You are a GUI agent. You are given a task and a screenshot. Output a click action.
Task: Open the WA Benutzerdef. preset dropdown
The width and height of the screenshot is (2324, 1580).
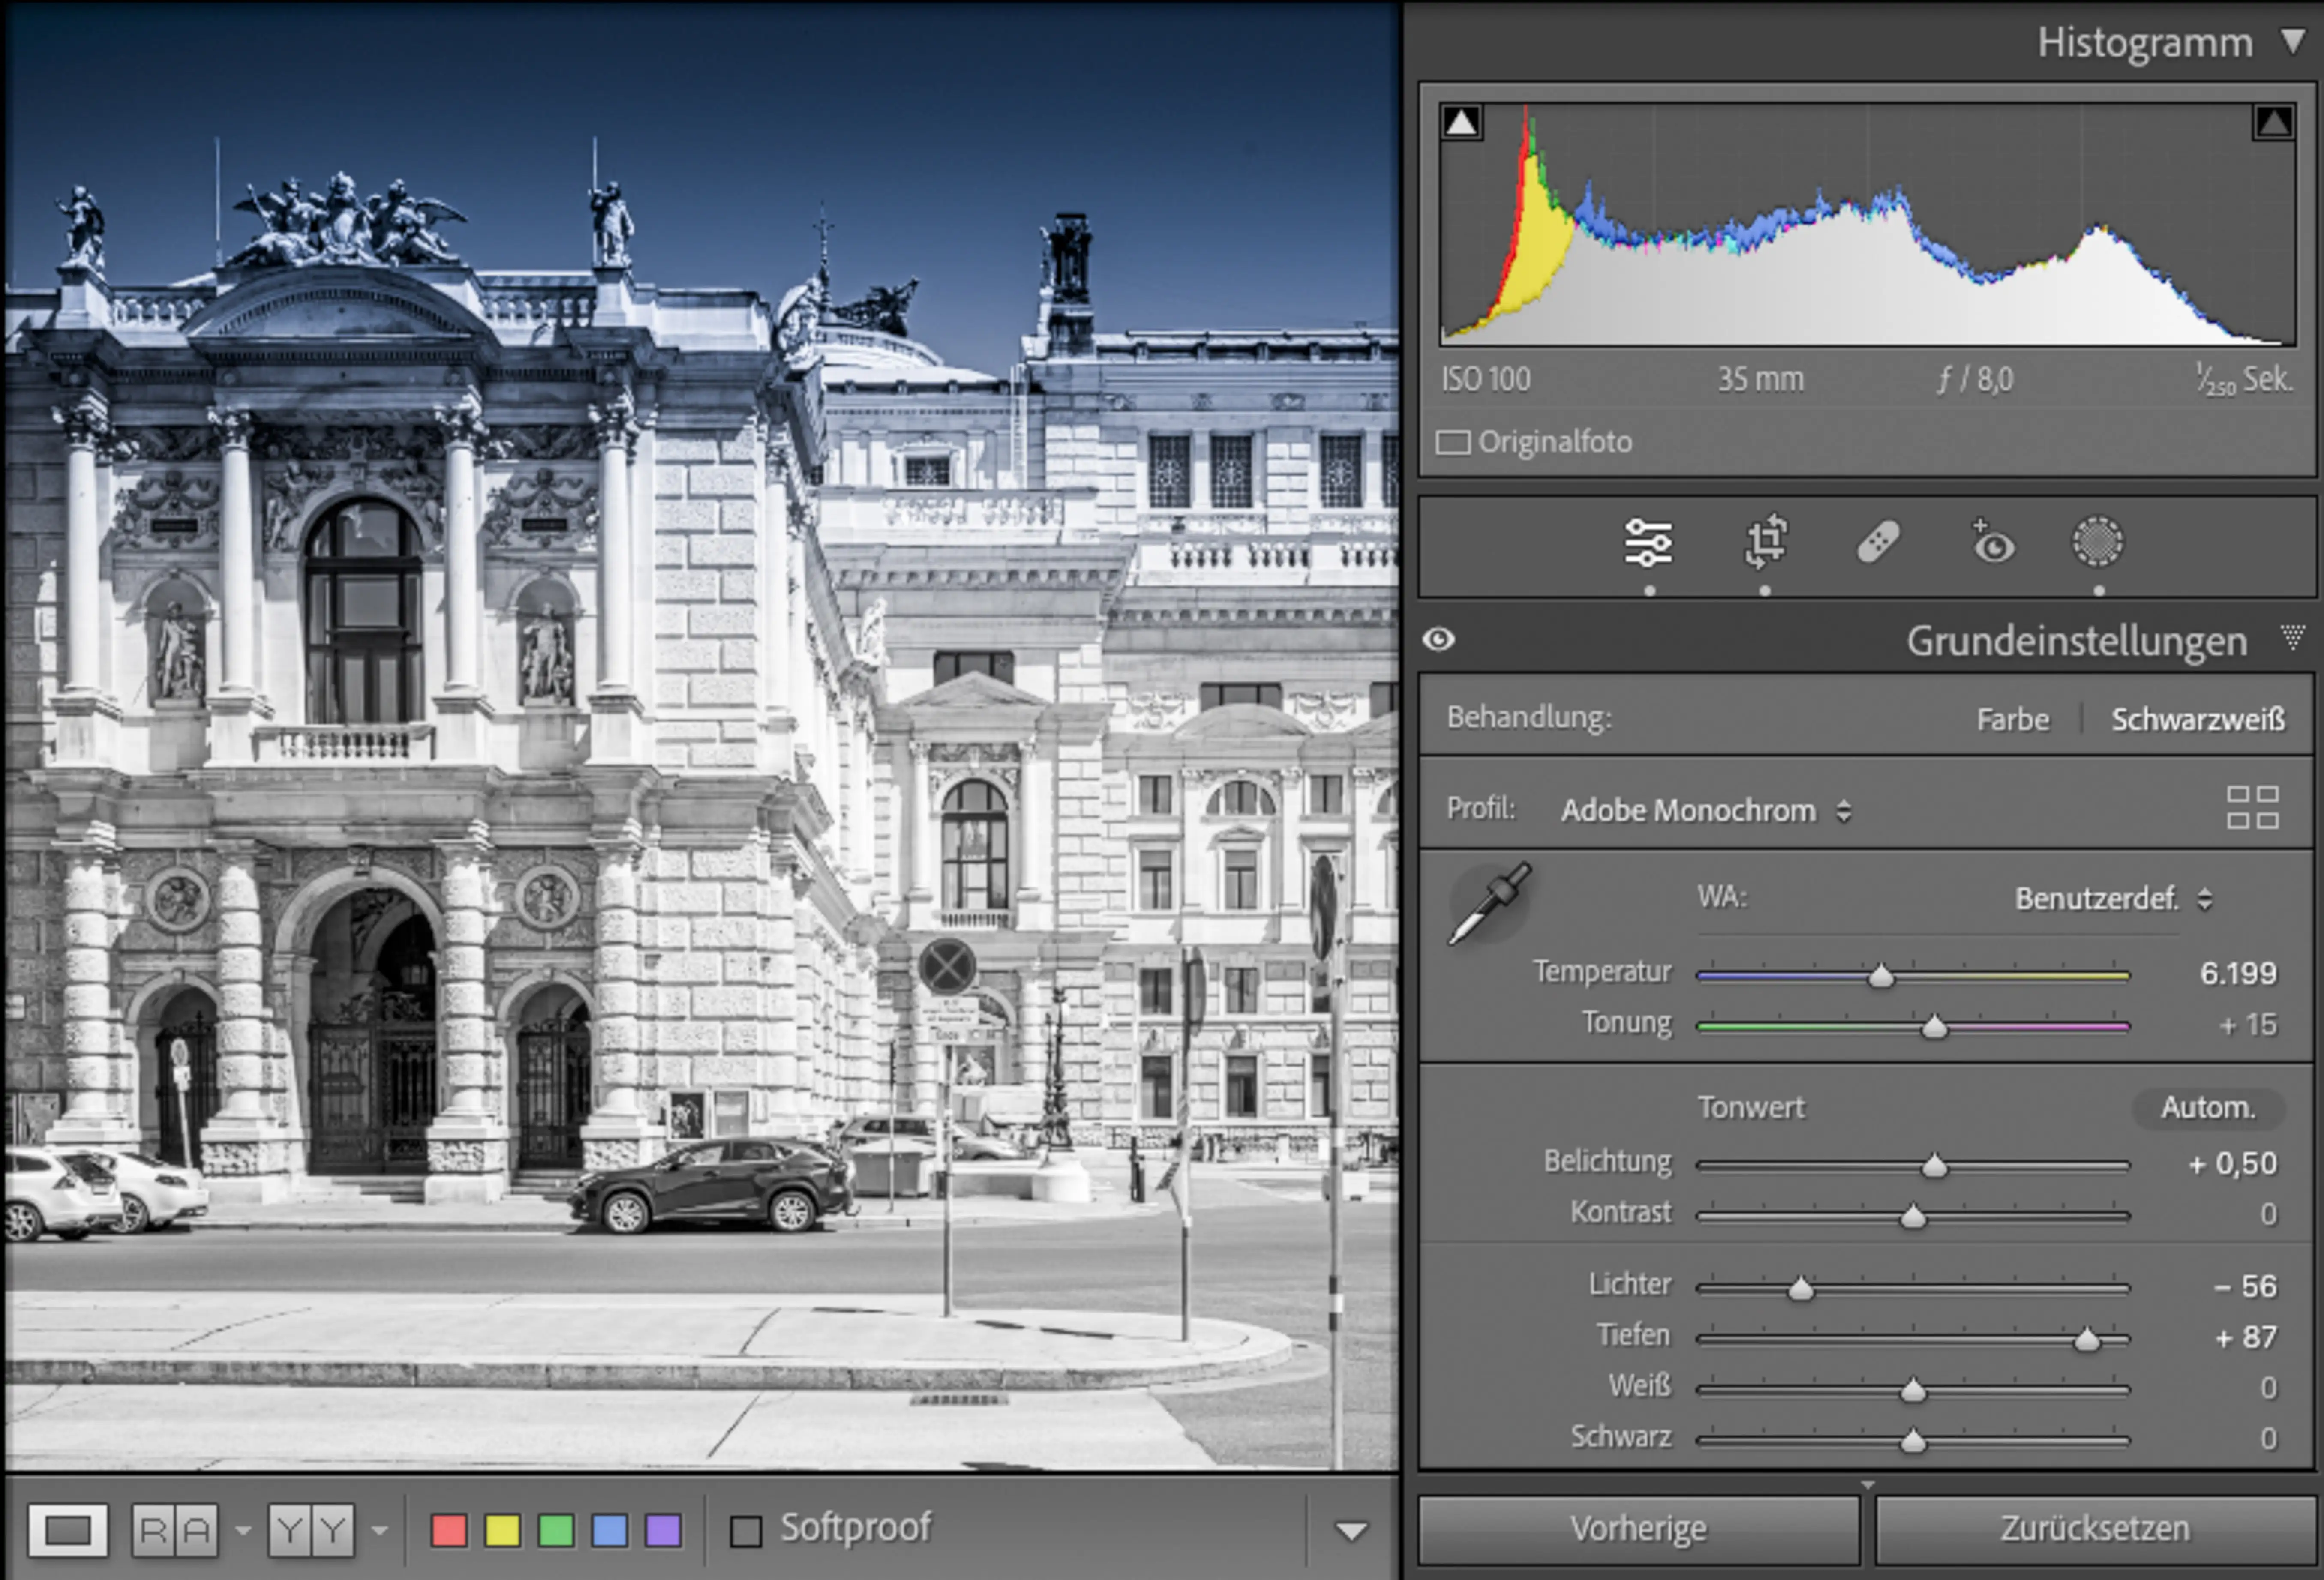(2113, 898)
